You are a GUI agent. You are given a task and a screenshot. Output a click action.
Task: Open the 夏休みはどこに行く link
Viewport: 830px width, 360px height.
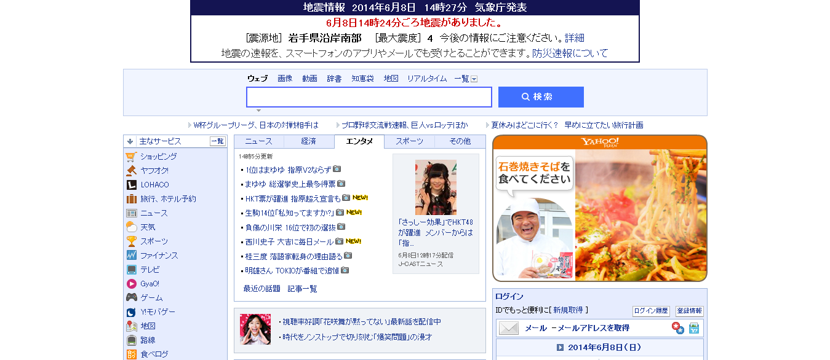[567, 125]
